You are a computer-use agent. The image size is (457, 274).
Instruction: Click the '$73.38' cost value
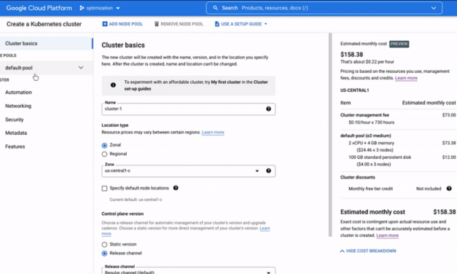[449, 143]
